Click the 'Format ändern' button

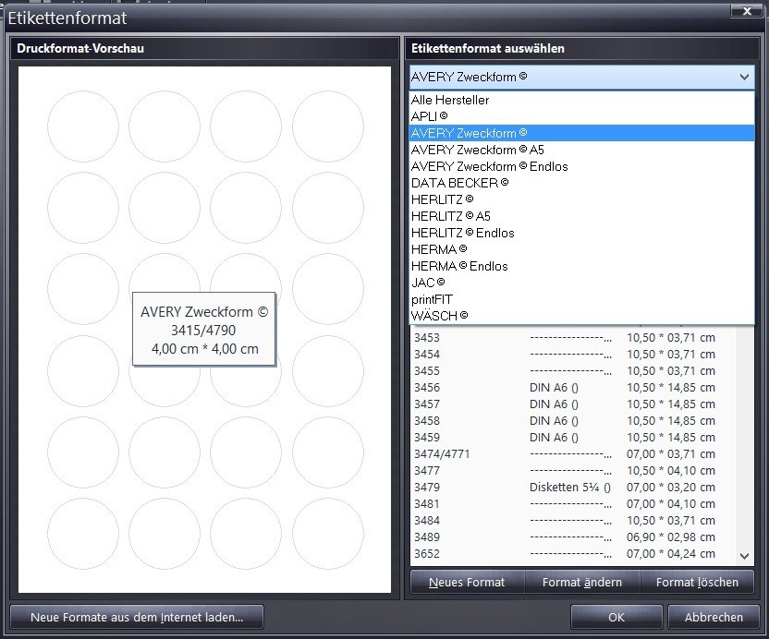[582, 582]
